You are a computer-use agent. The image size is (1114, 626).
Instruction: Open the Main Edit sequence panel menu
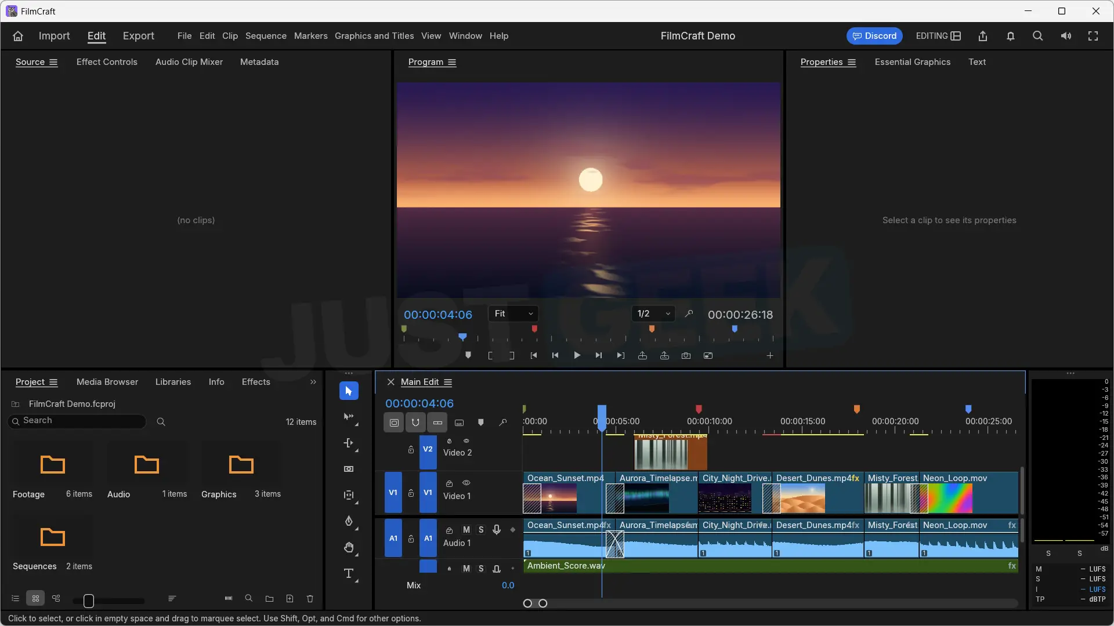pyautogui.click(x=448, y=382)
